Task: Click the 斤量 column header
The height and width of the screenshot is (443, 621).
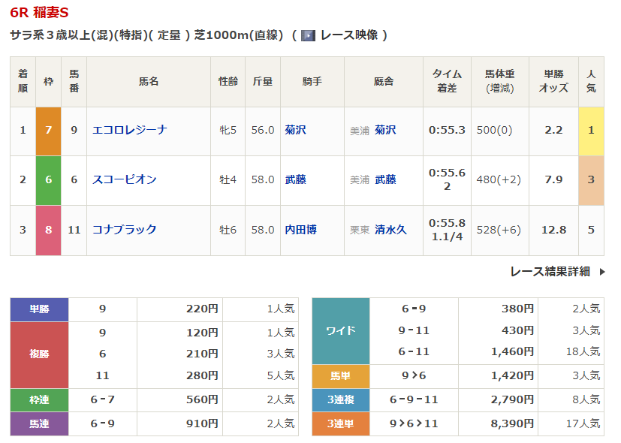Action: (263, 82)
